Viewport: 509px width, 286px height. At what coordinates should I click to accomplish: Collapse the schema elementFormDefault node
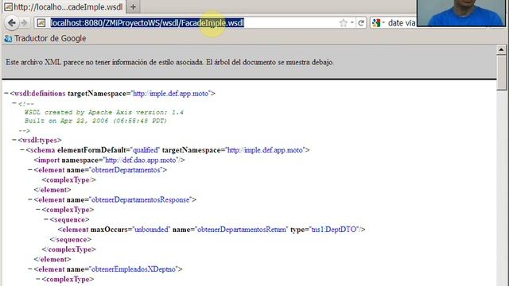22,150
